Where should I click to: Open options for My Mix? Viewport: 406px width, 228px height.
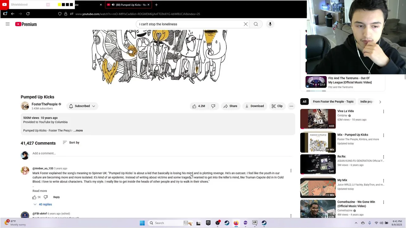(383, 180)
